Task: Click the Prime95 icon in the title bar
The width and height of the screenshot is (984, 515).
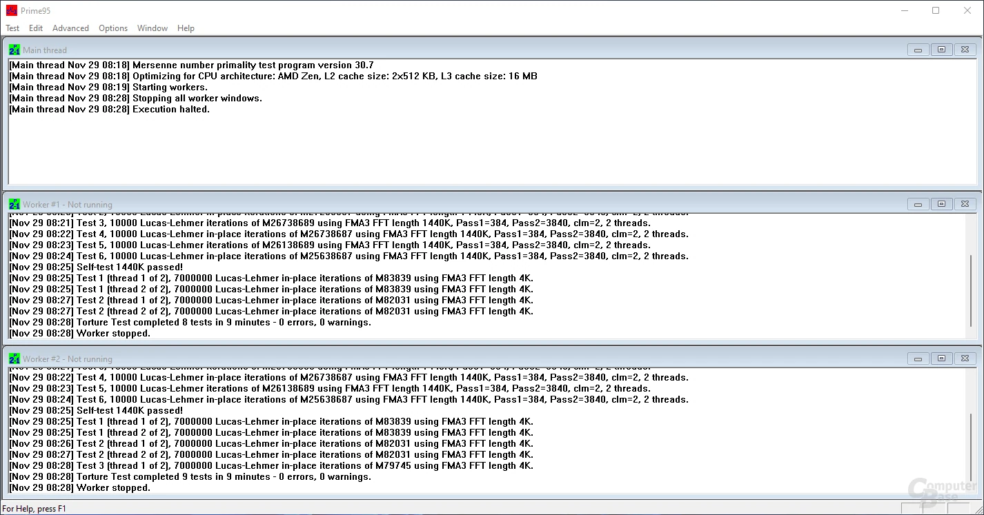Action: click(x=11, y=10)
